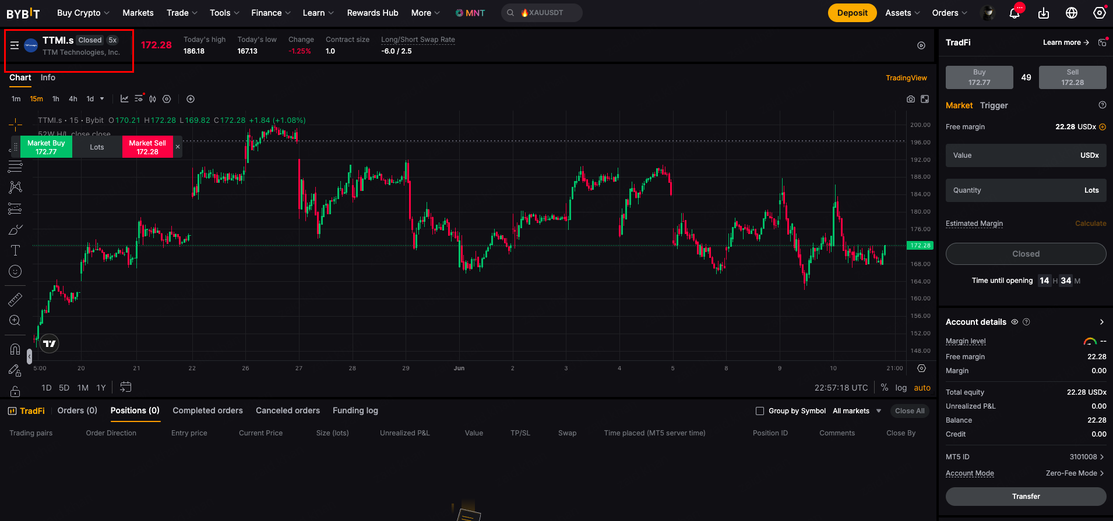Open Canceled orders tab
This screenshot has width=1113, height=521.
(288, 410)
